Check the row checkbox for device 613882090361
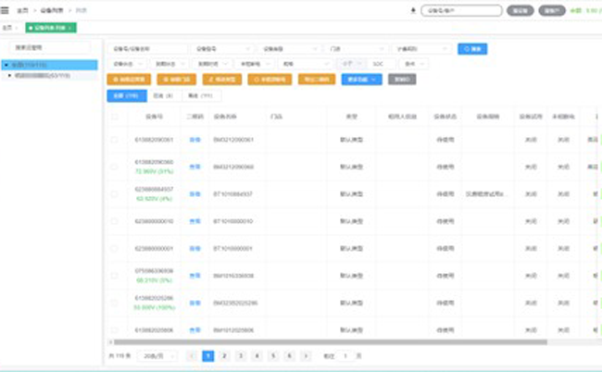Viewport: 602px width, 372px height. (x=115, y=140)
